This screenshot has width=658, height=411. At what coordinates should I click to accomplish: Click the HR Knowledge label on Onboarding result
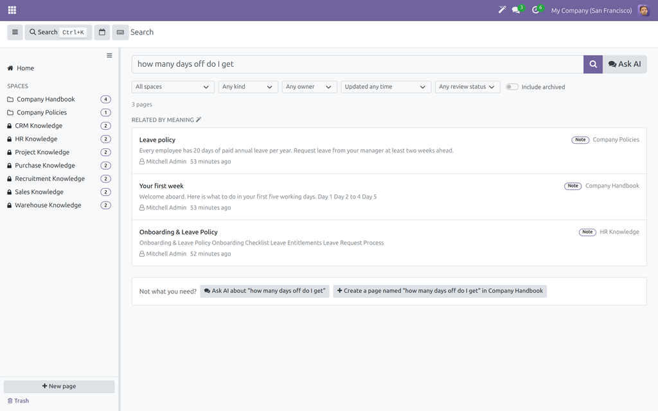click(x=619, y=232)
